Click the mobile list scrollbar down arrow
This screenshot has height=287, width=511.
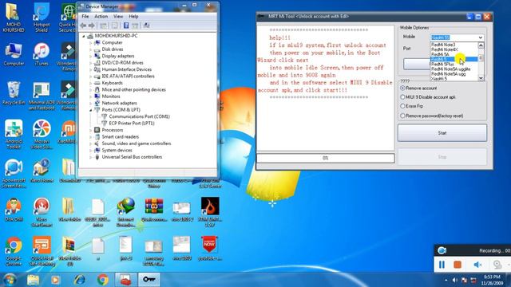[481, 78]
